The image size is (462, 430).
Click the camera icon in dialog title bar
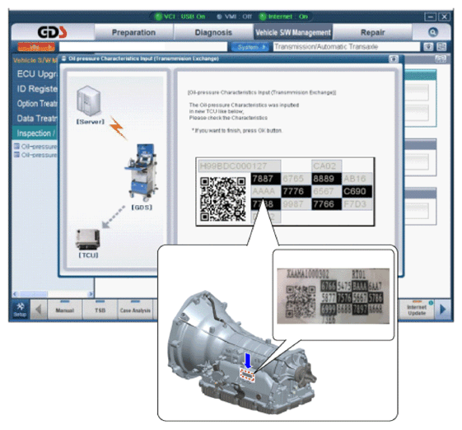tap(394, 59)
